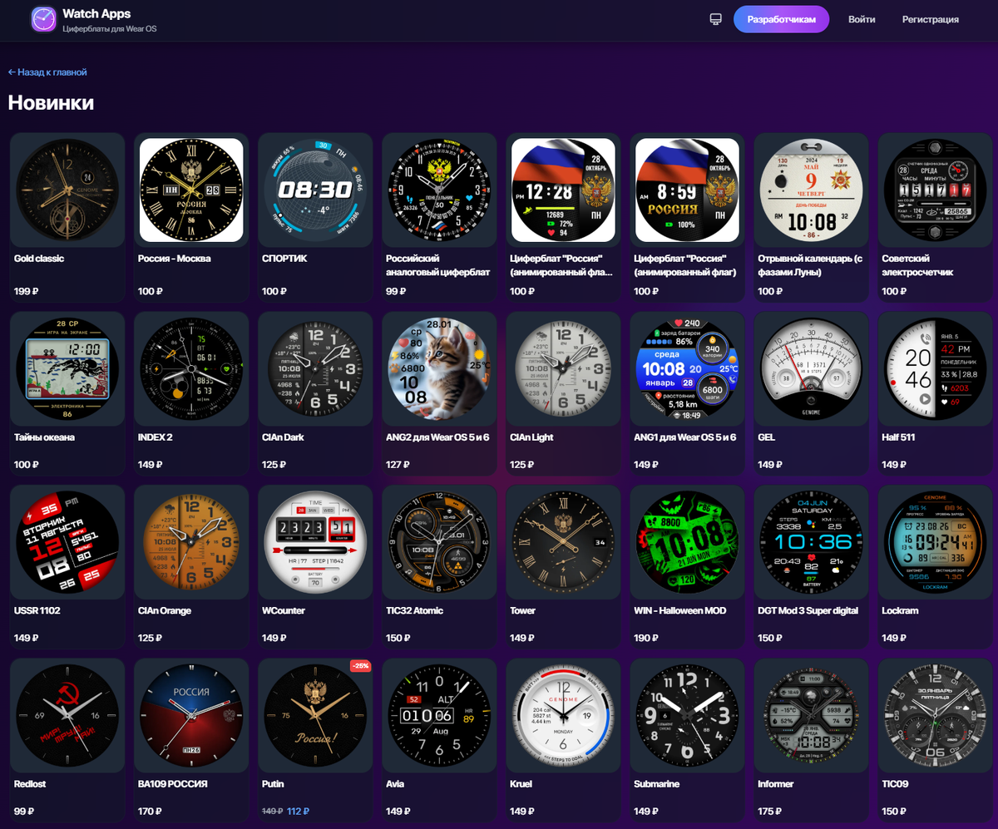Open the Redlost watch face thumbnail

(67, 716)
